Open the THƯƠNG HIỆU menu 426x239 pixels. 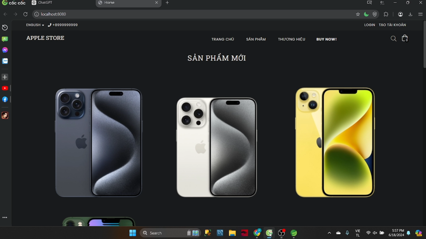(x=291, y=39)
